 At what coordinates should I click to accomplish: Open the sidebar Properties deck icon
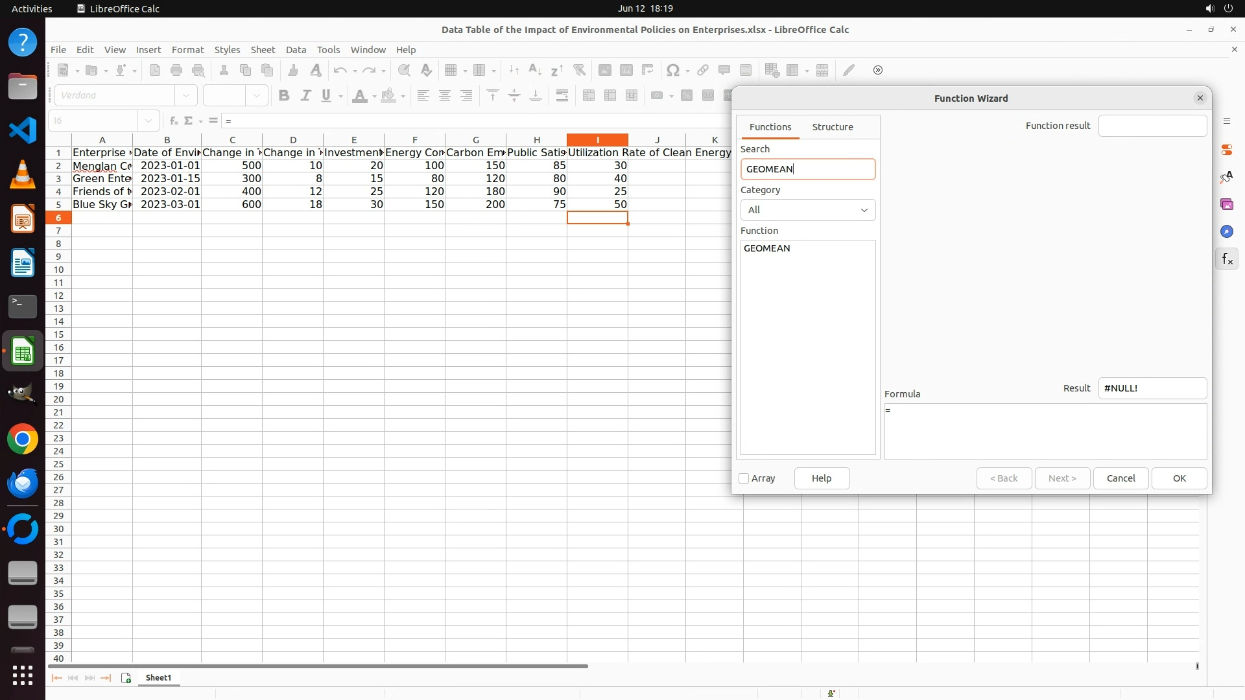point(1226,150)
